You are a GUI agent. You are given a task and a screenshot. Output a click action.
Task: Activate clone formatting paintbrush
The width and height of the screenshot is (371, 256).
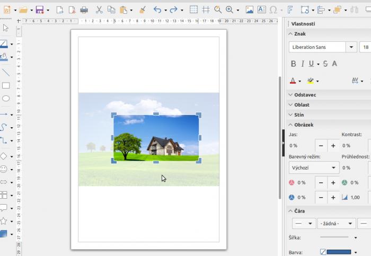[143, 10]
